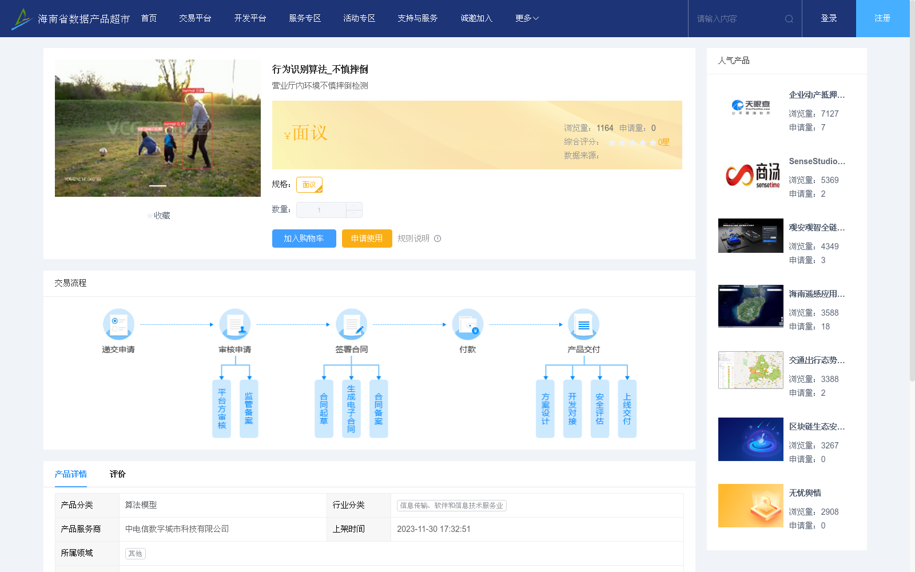Increase quantity with stepper up arrow
This screenshot has height=572, width=915.
(354, 206)
